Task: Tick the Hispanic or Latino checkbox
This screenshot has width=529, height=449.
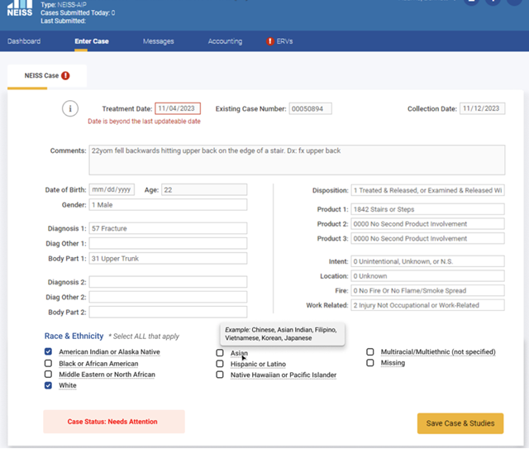Action: pos(220,364)
